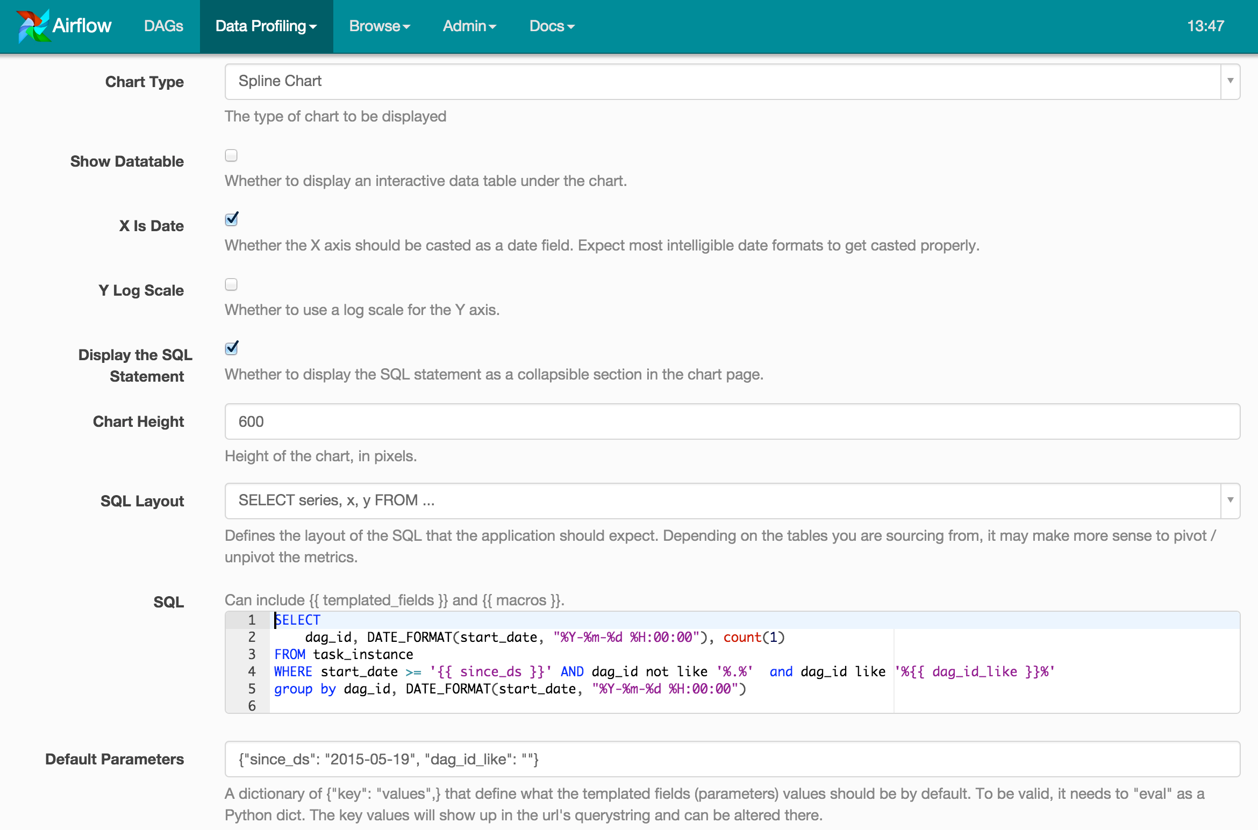The height and width of the screenshot is (830, 1258).
Task: Uncheck the X Is Date checkbox
Action: click(x=231, y=219)
